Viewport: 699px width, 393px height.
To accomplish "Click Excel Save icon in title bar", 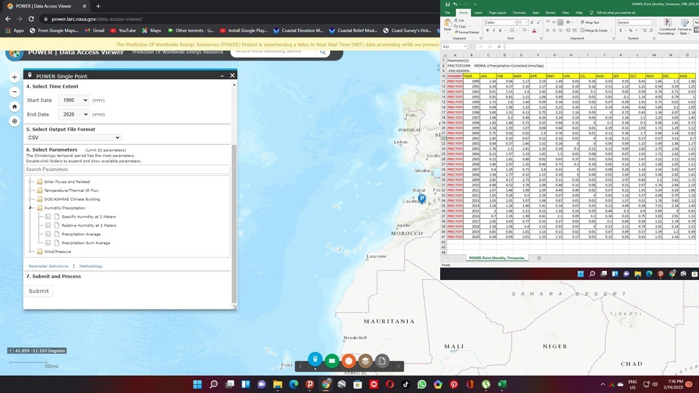I will point(448,4).
